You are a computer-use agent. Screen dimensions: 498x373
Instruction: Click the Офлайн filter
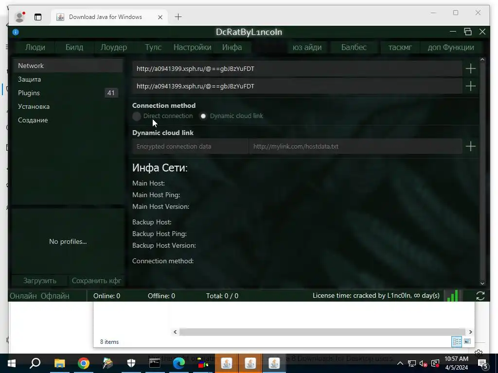[x=55, y=296]
